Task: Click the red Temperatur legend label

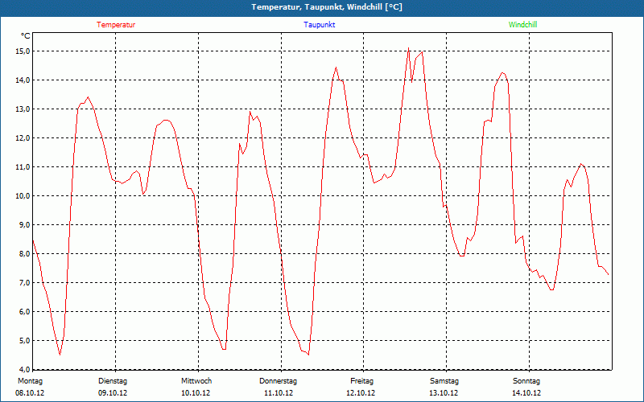Action: point(116,25)
